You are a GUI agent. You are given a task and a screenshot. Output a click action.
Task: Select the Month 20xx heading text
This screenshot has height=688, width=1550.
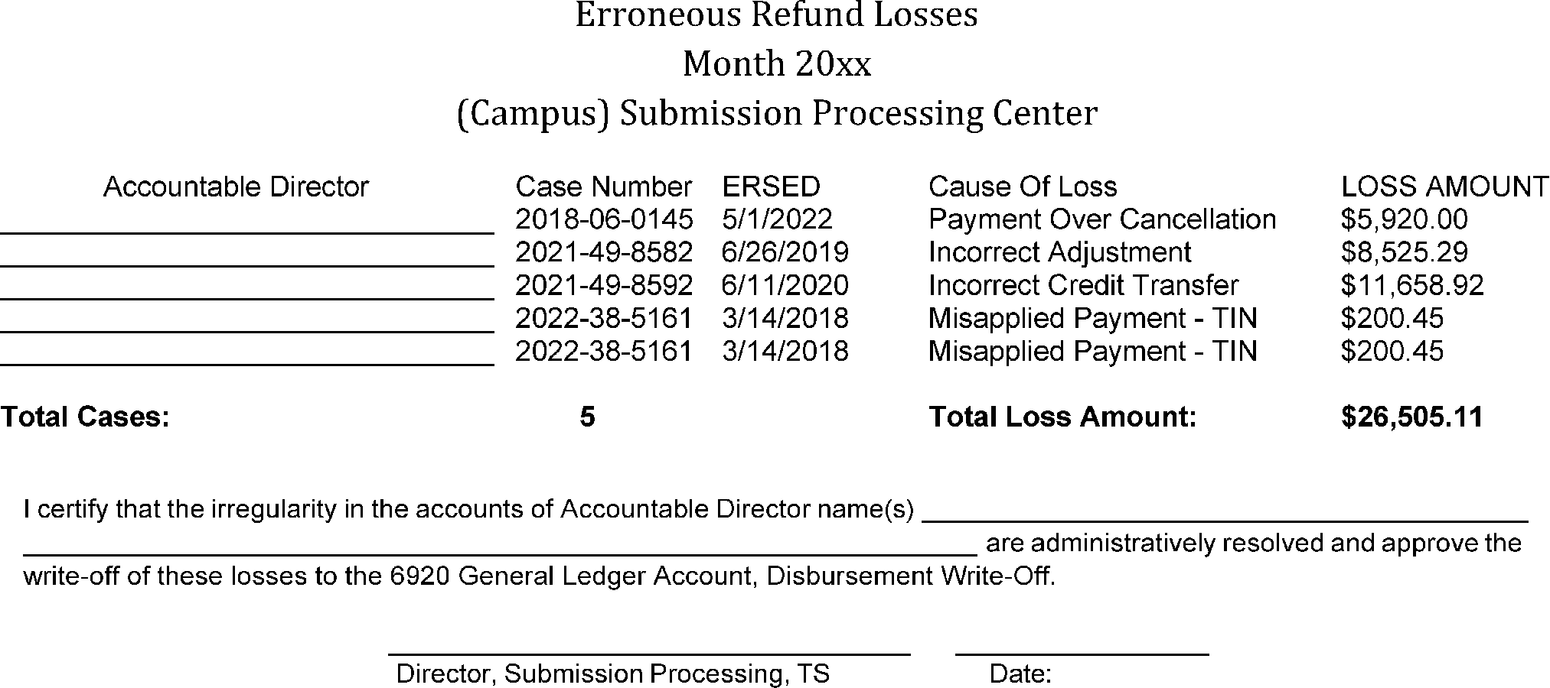[776, 64]
